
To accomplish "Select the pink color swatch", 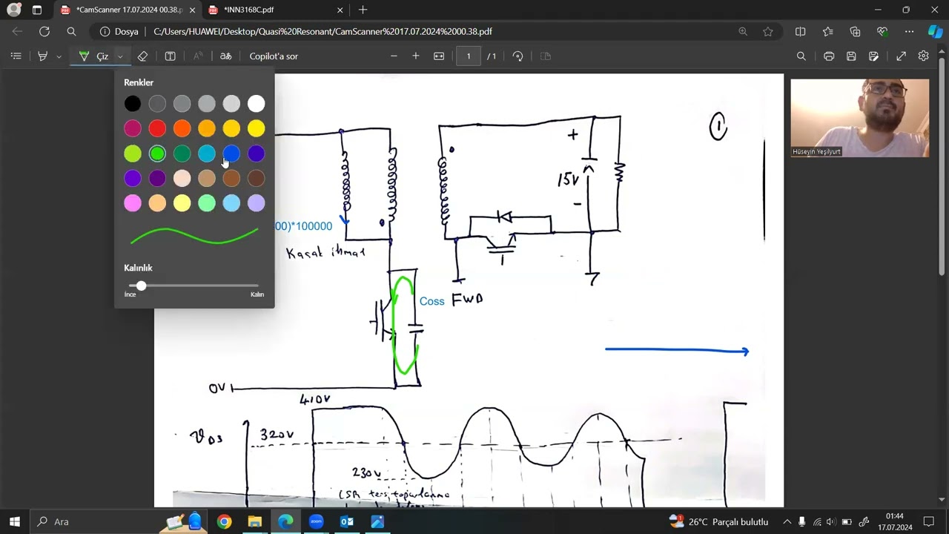I will 133,203.
